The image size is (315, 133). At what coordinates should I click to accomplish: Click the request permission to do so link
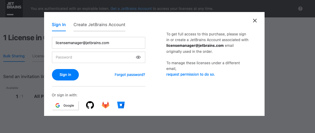191,74
